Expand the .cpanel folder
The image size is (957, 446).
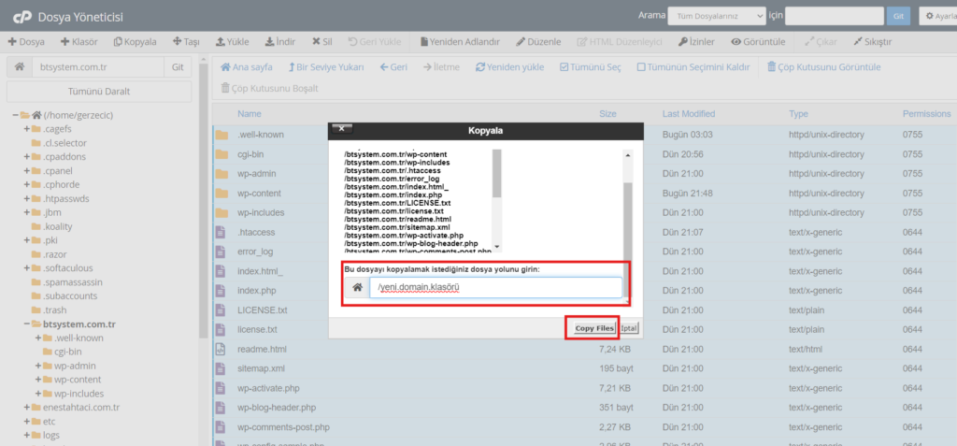(x=27, y=170)
